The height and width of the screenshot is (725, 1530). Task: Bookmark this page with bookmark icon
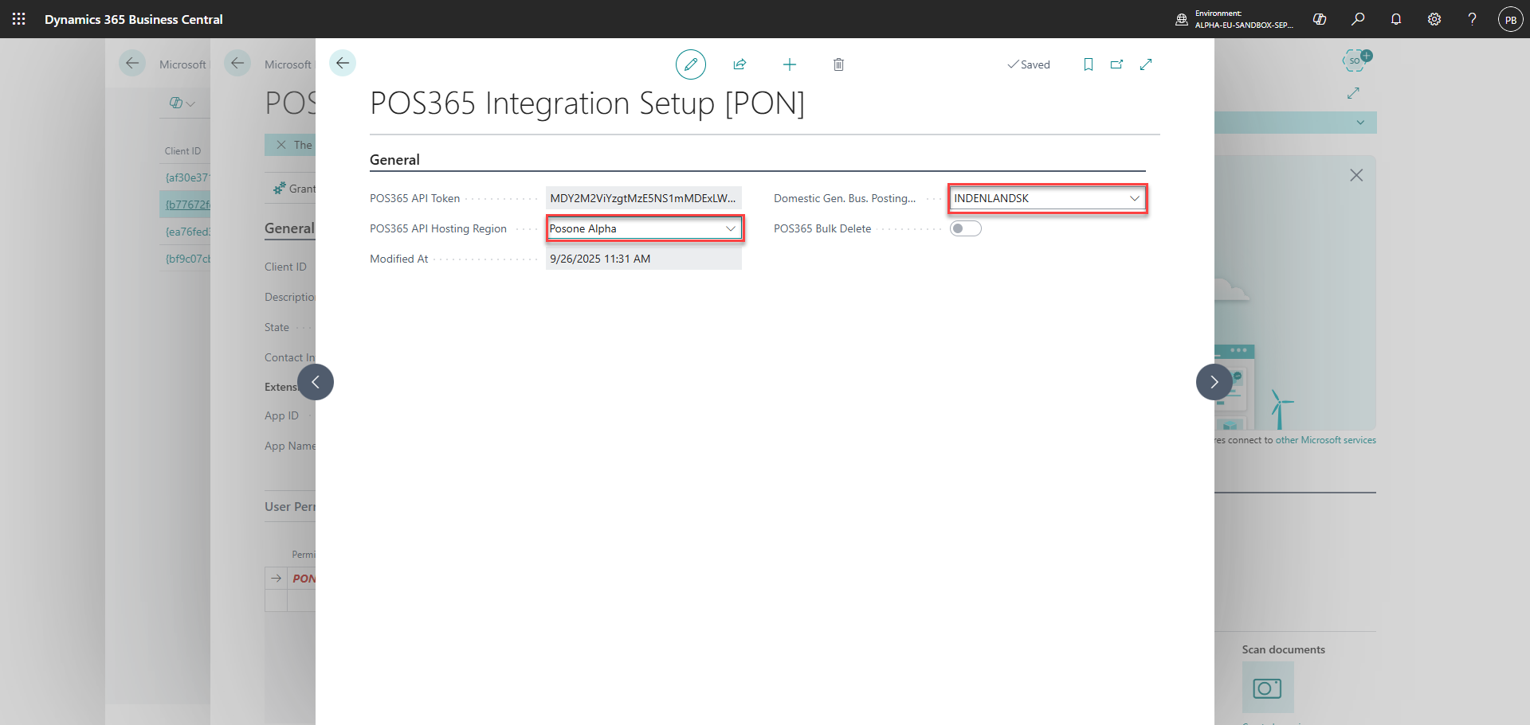(x=1089, y=64)
